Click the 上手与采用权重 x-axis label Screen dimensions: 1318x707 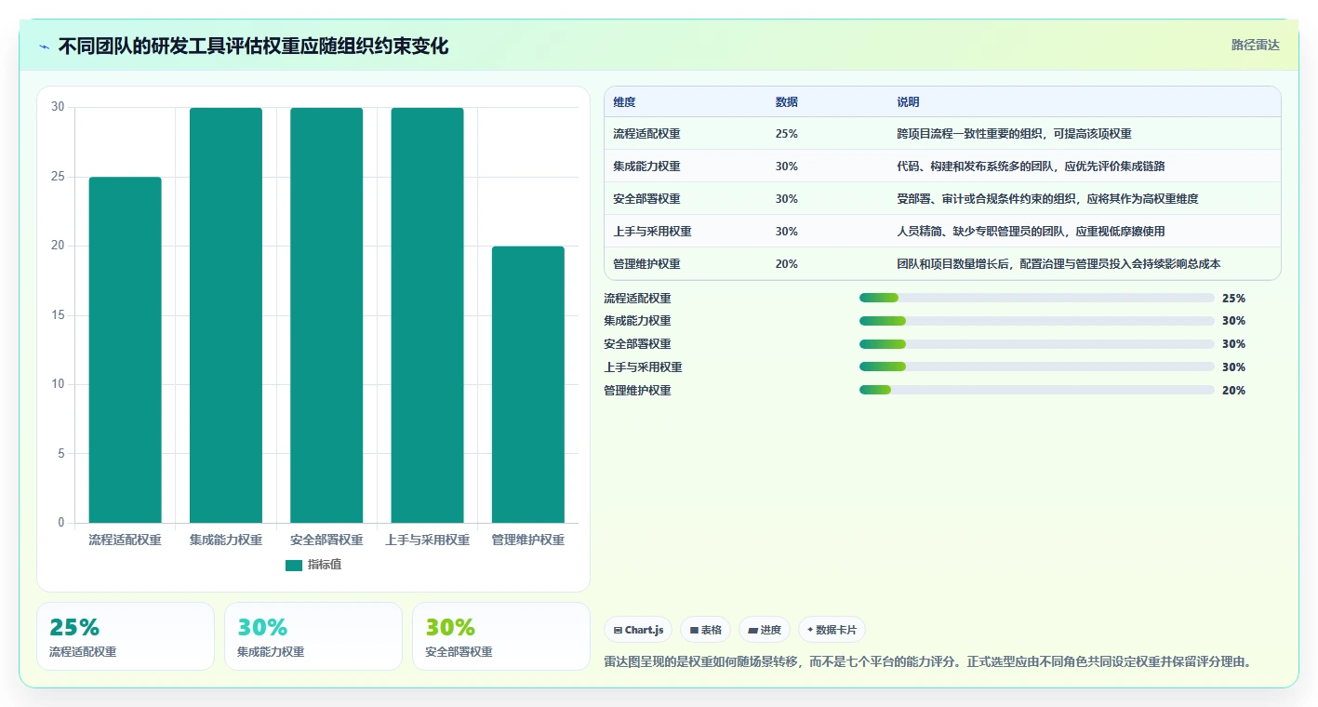[427, 540]
